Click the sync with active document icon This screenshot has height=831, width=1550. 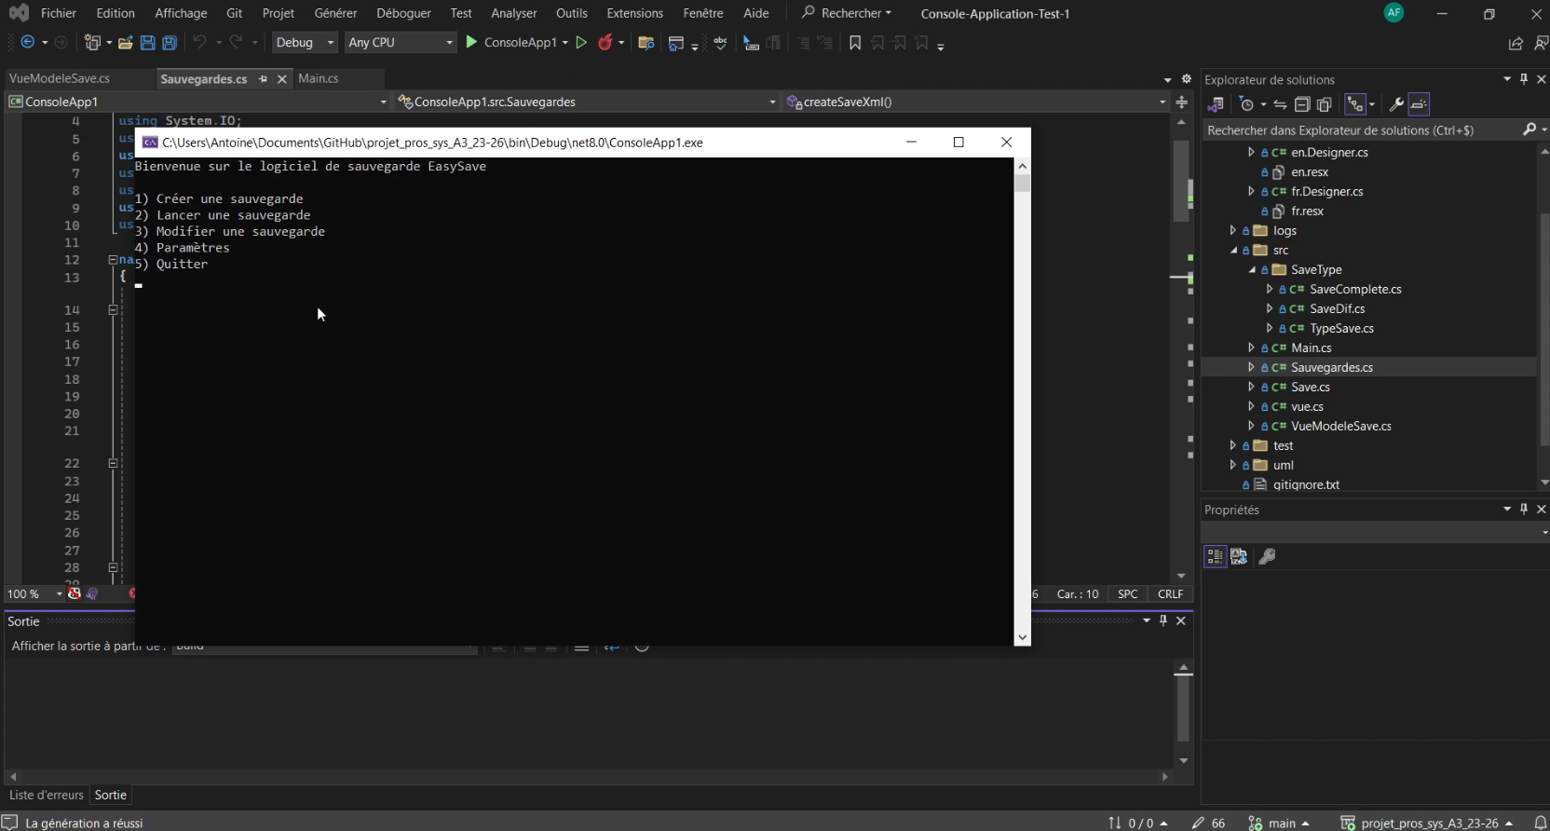pyautogui.click(x=1280, y=104)
